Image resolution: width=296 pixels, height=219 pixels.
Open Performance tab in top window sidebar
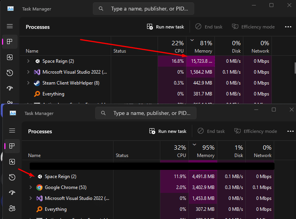tap(10, 57)
